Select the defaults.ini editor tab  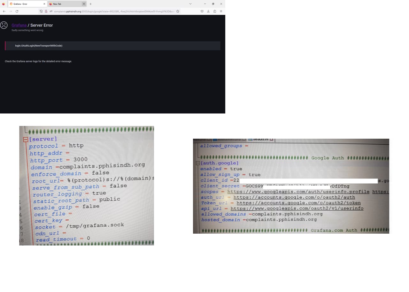261,140
